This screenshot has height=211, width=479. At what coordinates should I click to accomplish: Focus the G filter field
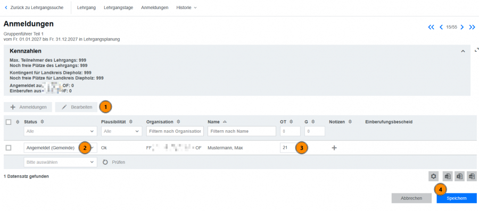(x=315, y=131)
